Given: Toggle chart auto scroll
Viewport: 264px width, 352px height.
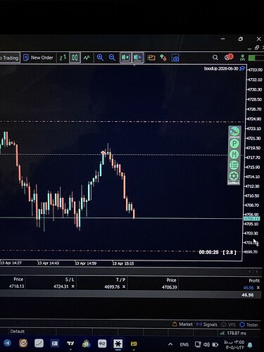Looking at the screenshot, I should (125, 58).
